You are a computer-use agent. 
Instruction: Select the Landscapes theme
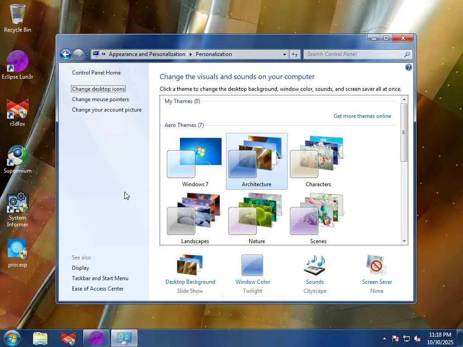tap(195, 218)
